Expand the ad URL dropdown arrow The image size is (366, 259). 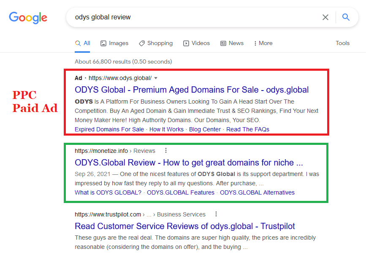click(x=156, y=78)
